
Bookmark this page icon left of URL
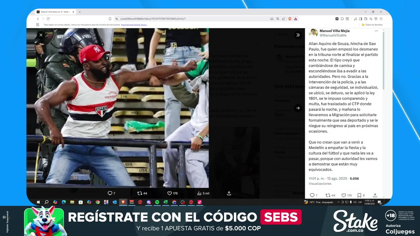pyautogui.click(x=110, y=19)
